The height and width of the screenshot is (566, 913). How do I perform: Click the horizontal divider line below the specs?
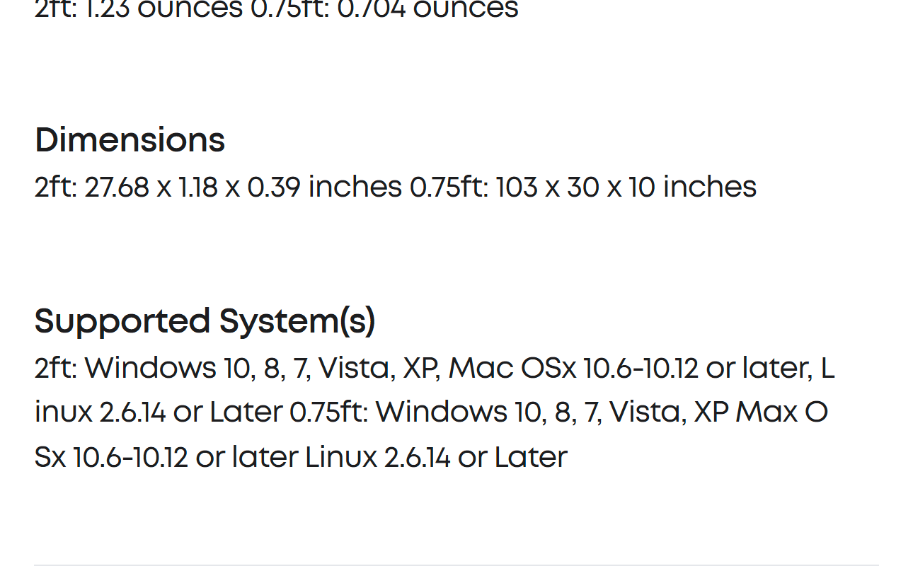[456, 565]
